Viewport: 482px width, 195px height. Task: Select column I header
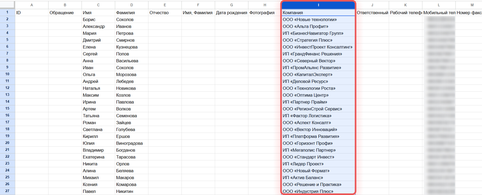pos(318,5)
